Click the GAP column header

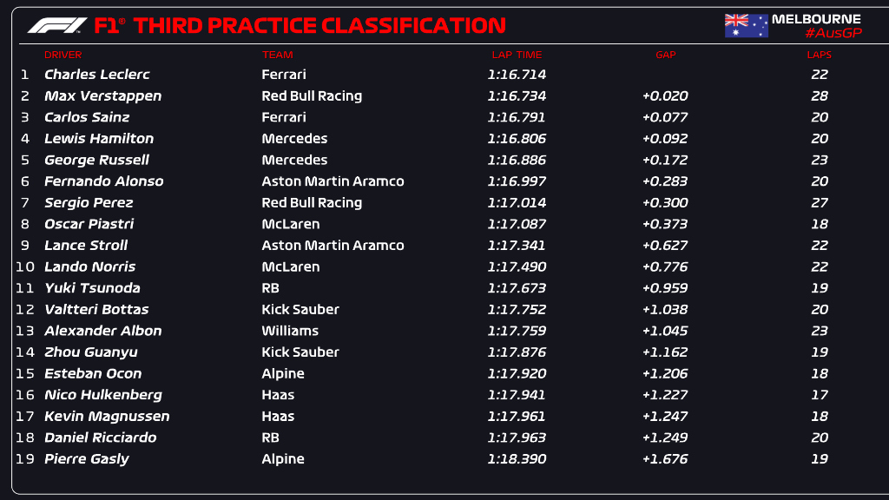(665, 55)
